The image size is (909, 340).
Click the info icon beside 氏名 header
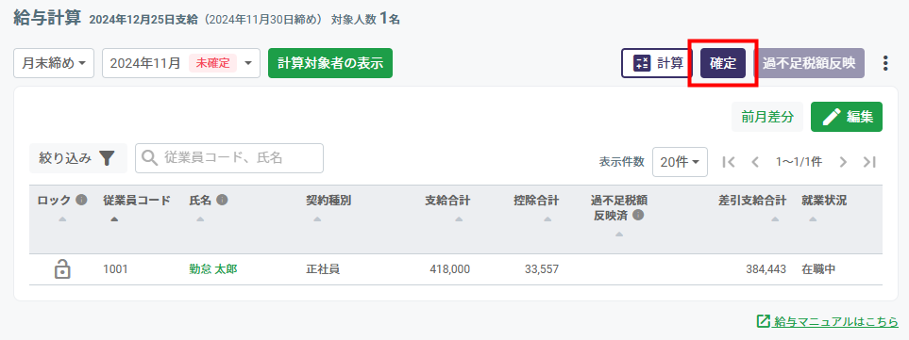point(222,200)
